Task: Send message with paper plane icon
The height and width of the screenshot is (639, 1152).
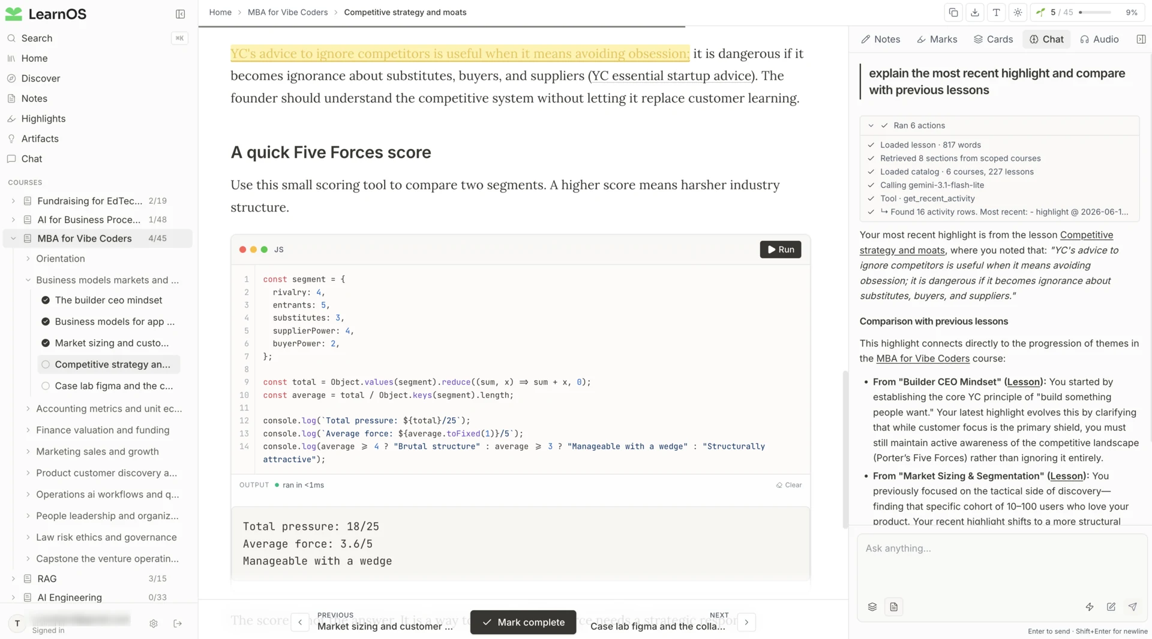Action: tap(1133, 607)
